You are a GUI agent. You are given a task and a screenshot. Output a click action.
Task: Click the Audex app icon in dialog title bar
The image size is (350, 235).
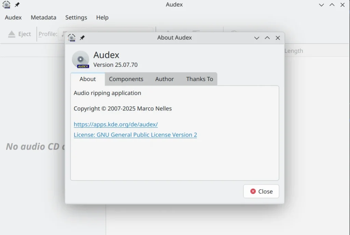71,38
